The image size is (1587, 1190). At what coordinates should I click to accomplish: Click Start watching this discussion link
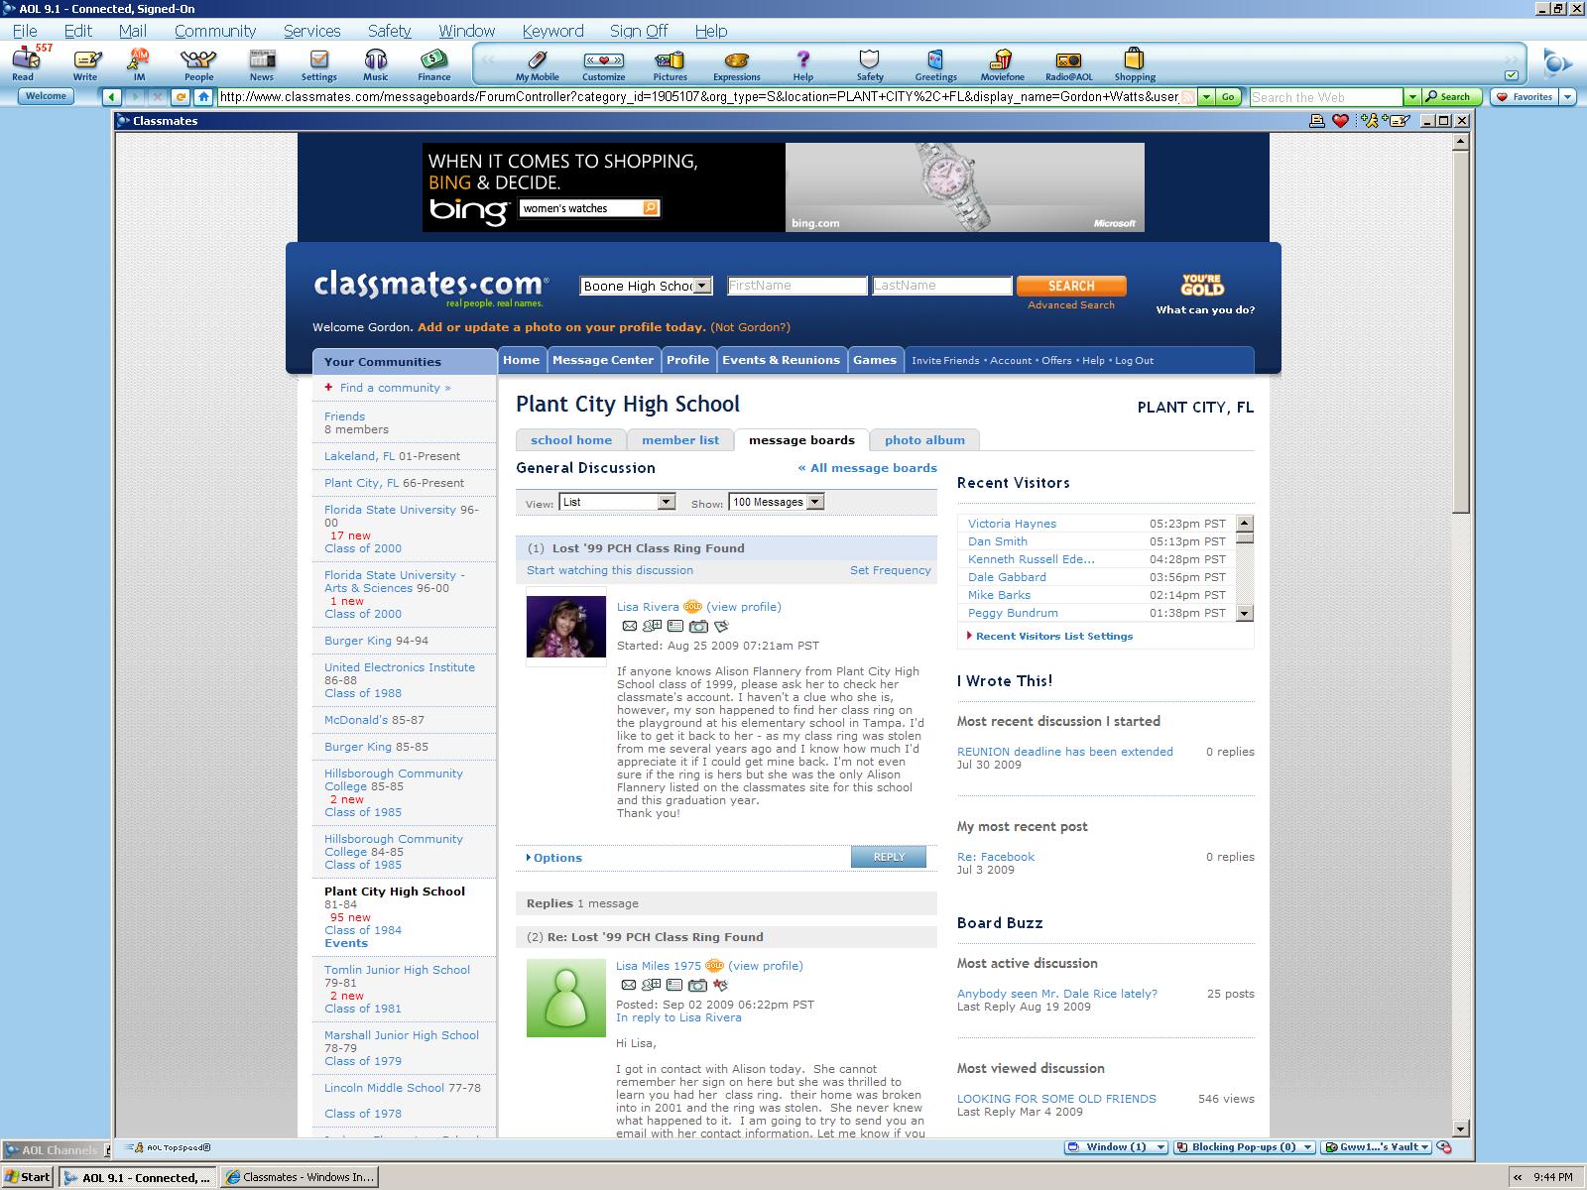(x=610, y=570)
